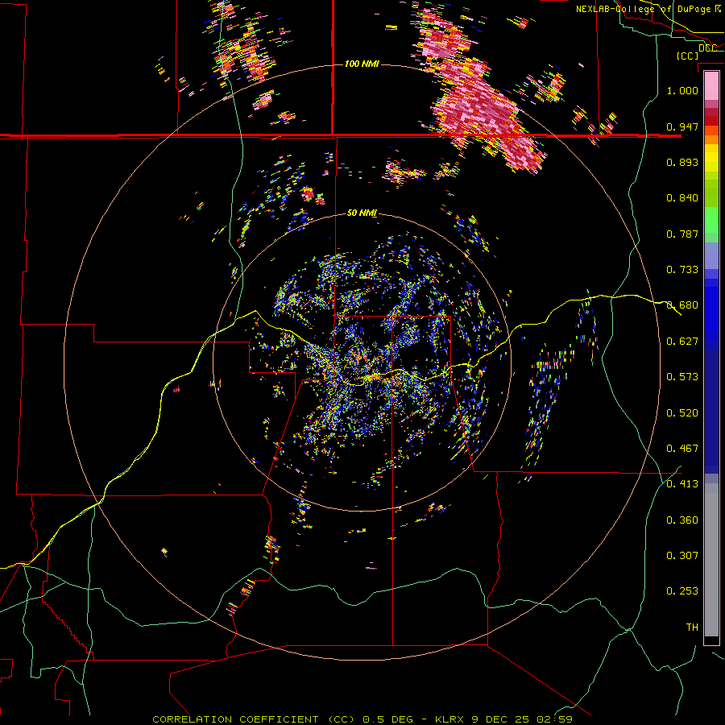Image resolution: width=725 pixels, height=725 pixels.
Task: Click the Correlation Coefficient product caption
Action: (362, 719)
